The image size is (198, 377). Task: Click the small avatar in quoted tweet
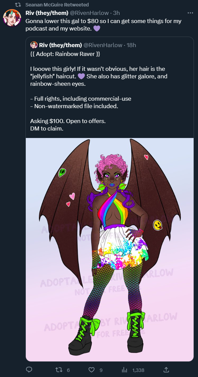[34, 45]
